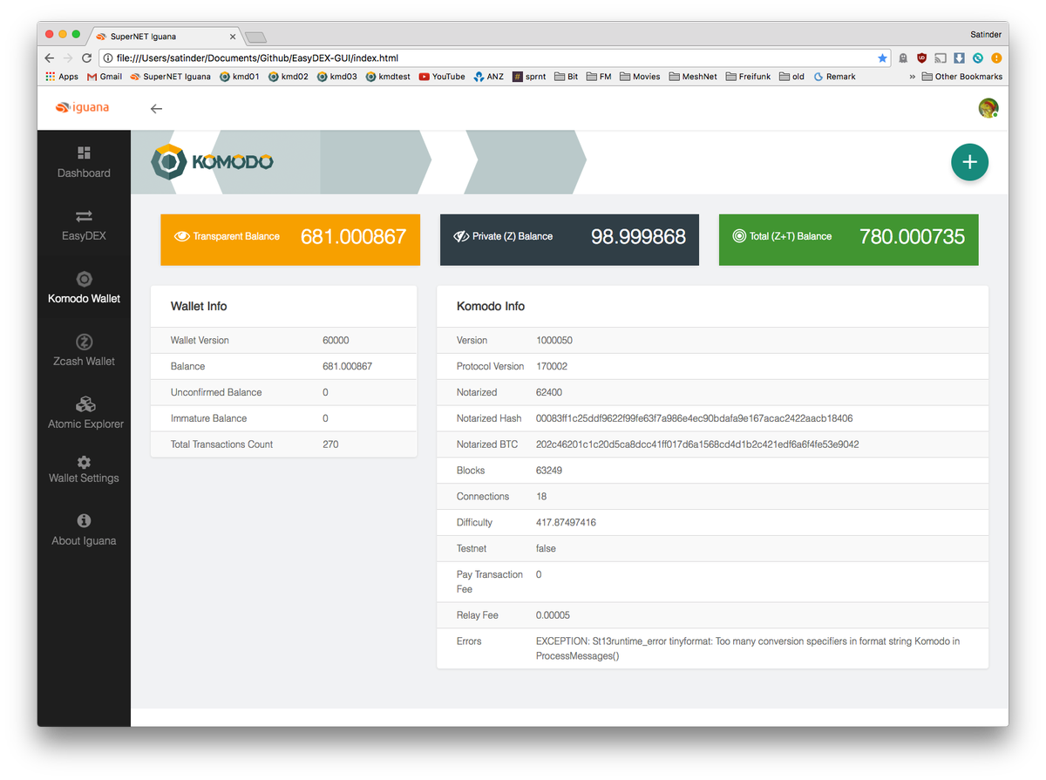Viewport: 1046px width, 780px height.
Task: Open SuperNET Iguana bookmark
Action: [170, 77]
